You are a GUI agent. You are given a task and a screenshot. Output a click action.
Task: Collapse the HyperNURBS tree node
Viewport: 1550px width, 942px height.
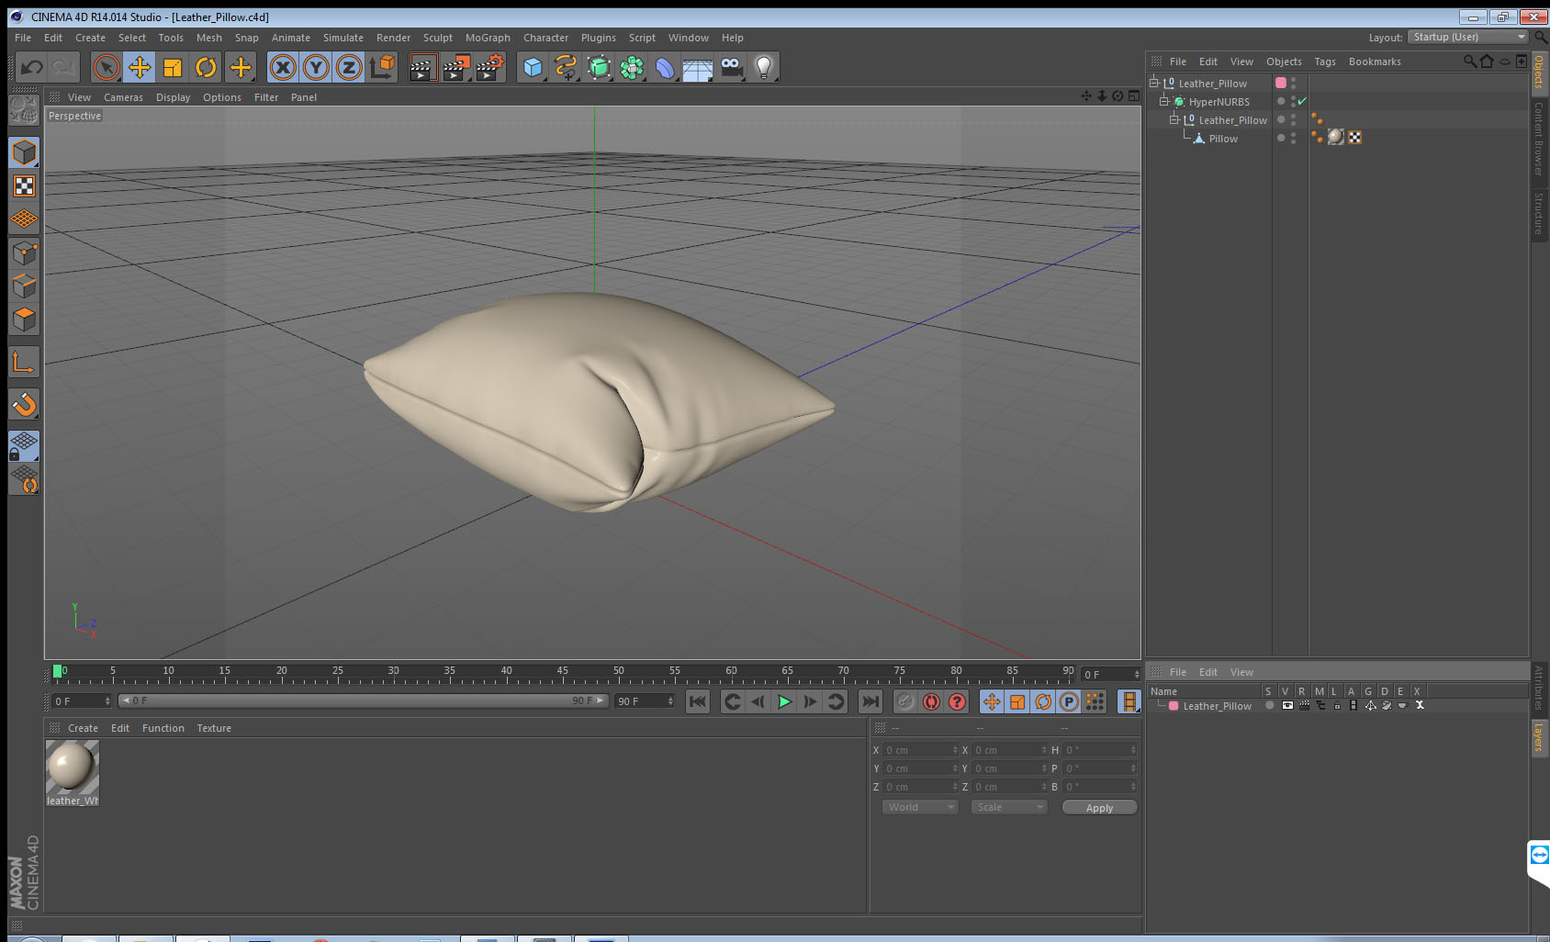(x=1163, y=101)
